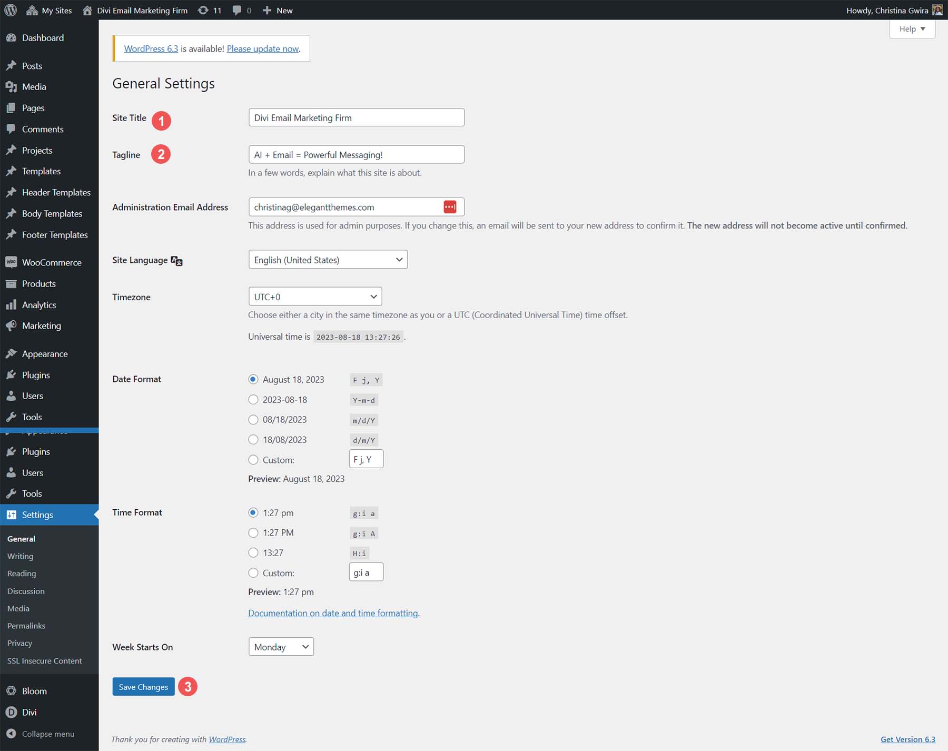Screen dimensions: 948x751
Task: Check pending updates from the admin bar
Action: [209, 10]
